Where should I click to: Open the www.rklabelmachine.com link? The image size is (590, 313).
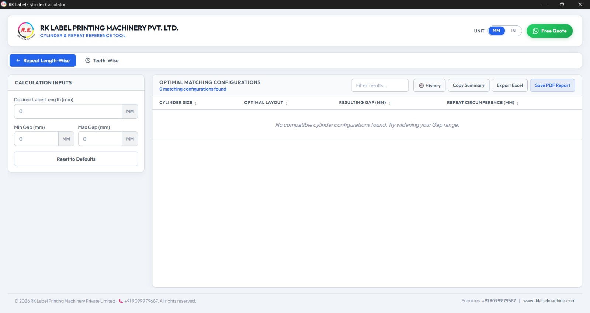[x=549, y=301]
